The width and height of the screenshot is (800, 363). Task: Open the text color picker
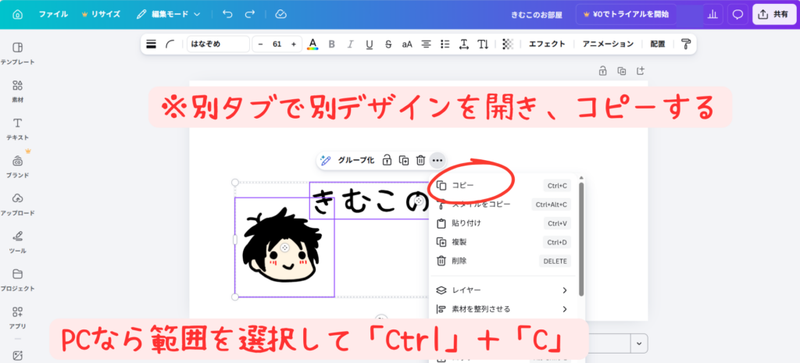(312, 44)
